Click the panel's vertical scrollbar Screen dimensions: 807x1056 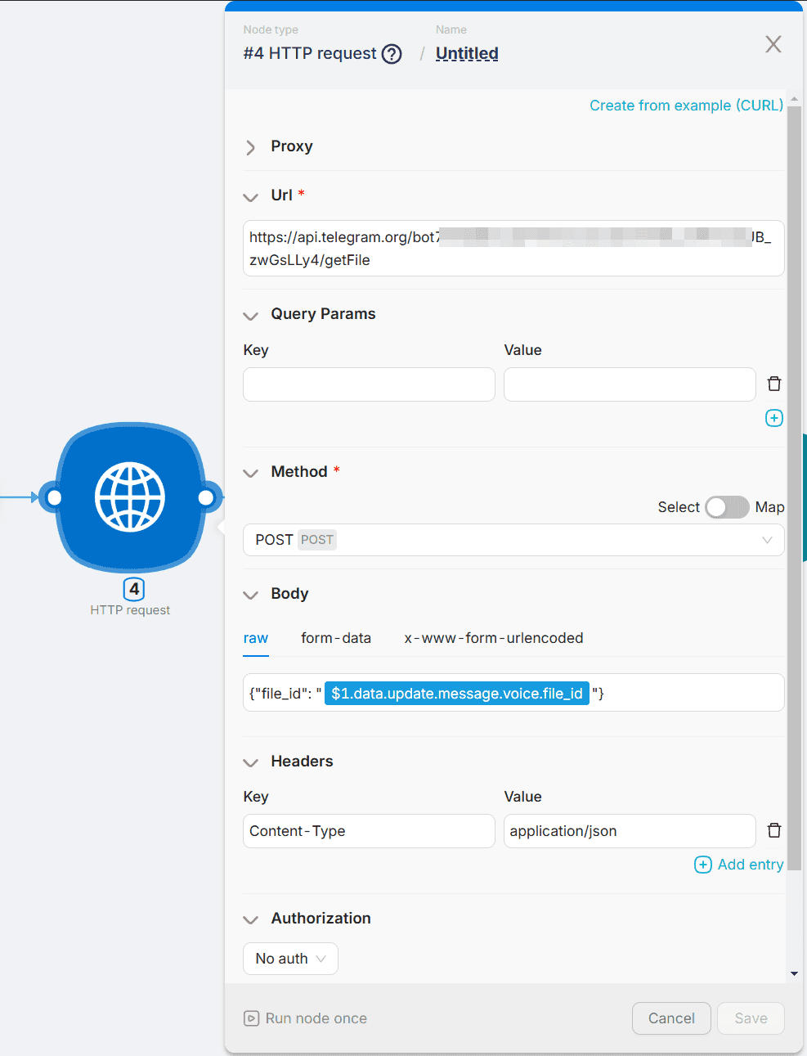[x=794, y=491]
